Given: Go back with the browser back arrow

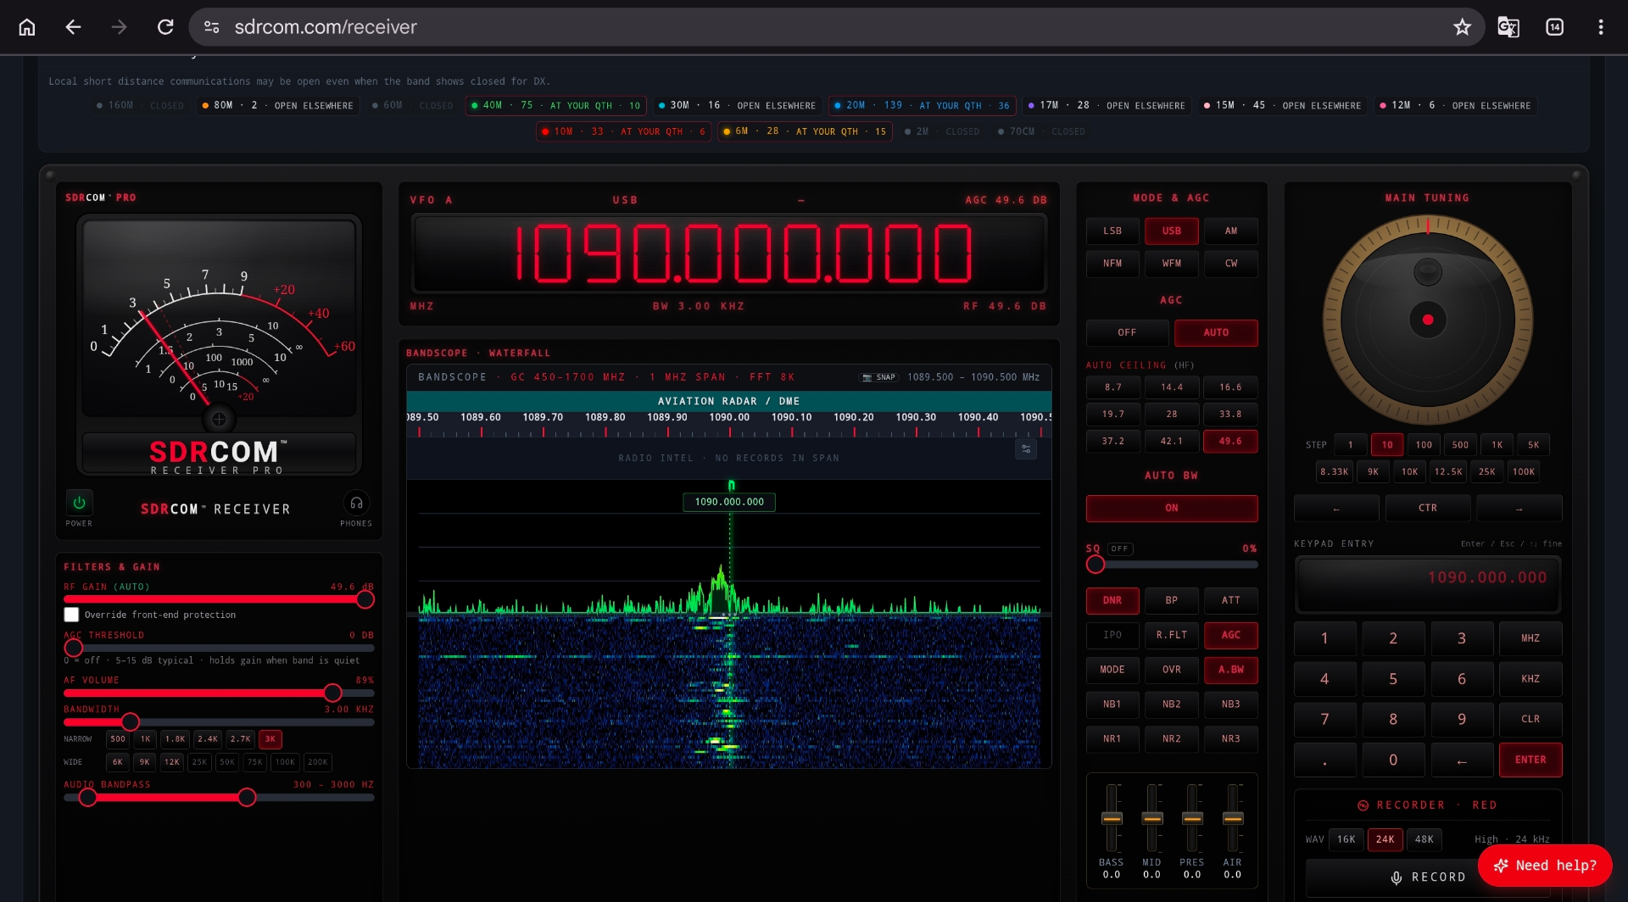Looking at the screenshot, I should (74, 27).
